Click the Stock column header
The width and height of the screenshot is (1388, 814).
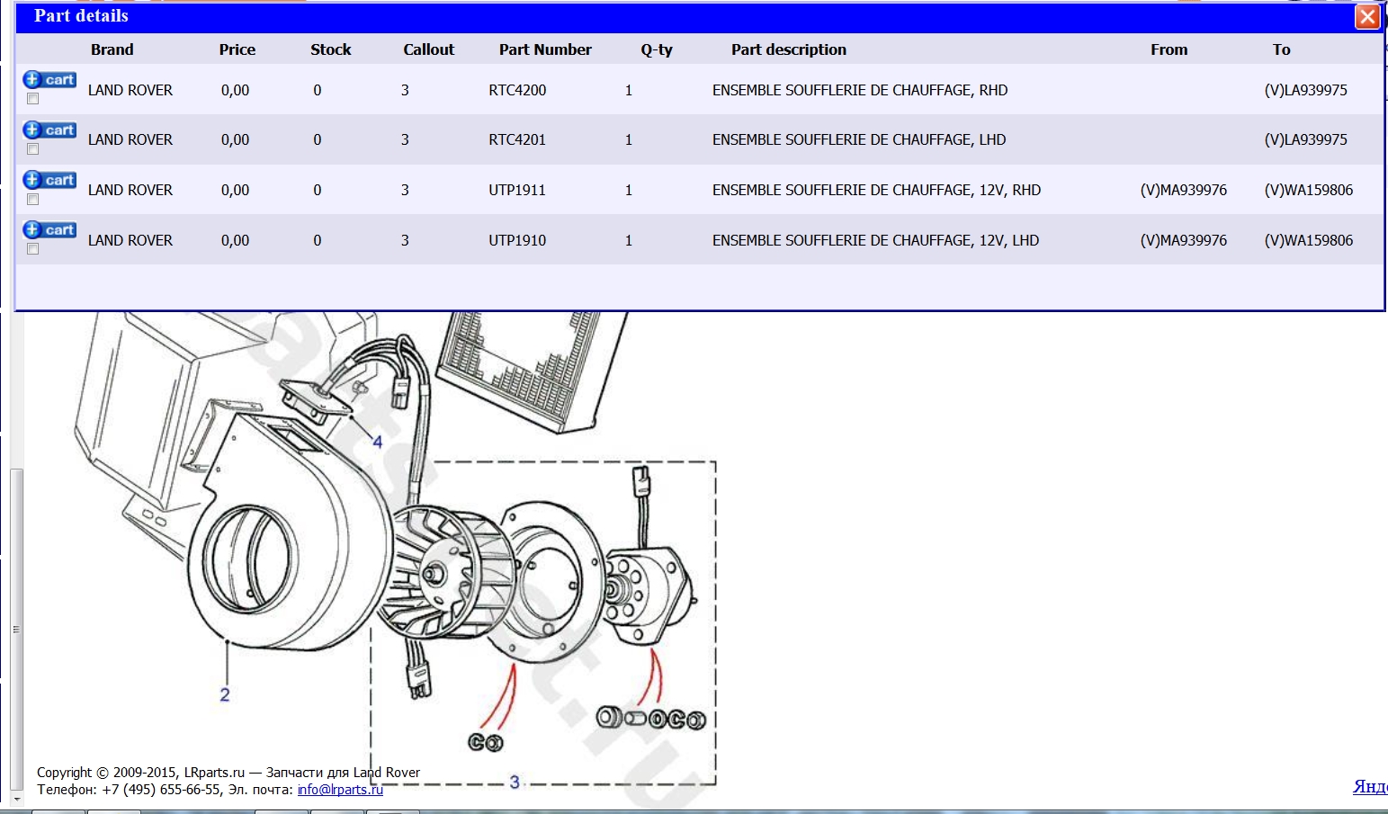click(x=330, y=50)
